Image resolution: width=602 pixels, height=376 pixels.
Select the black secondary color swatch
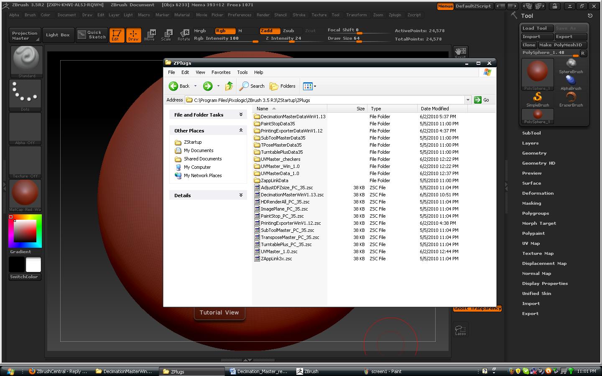pos(17,265)
